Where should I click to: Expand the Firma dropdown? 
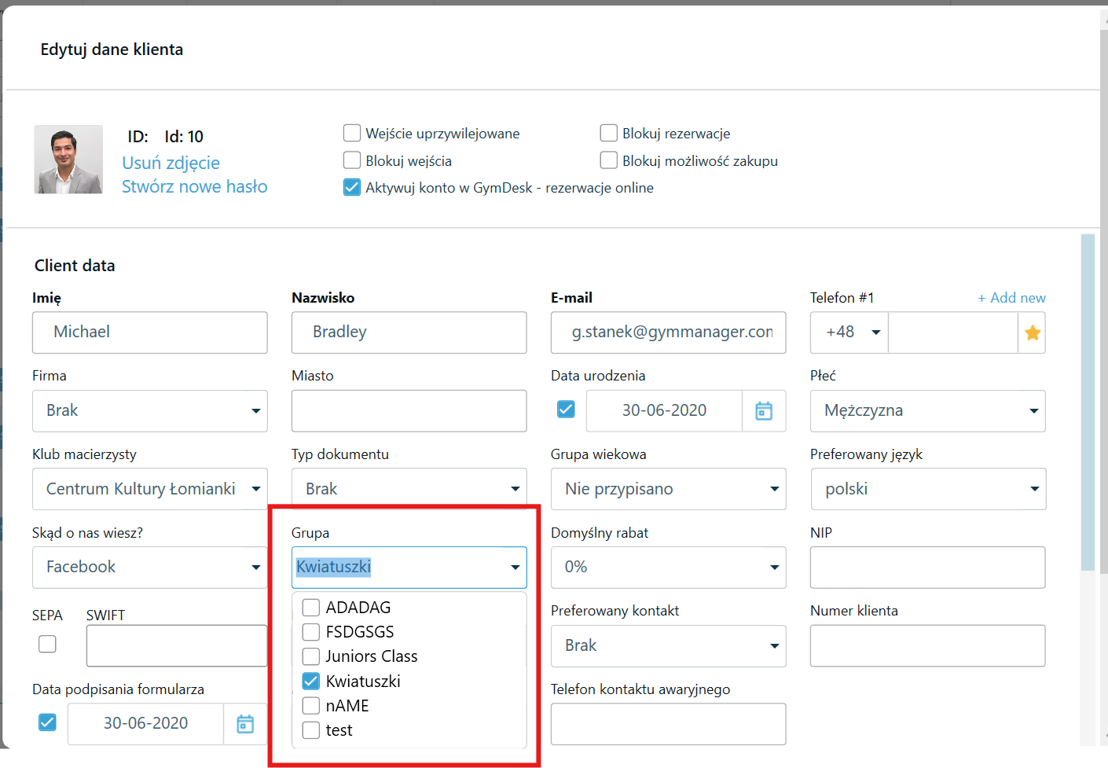[149, 410]
